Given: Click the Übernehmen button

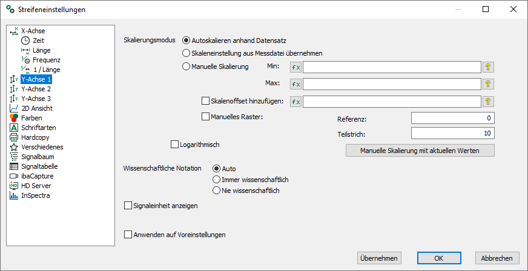Looking at the screenshot, I should pyautogui.click(x=379, y=258).
